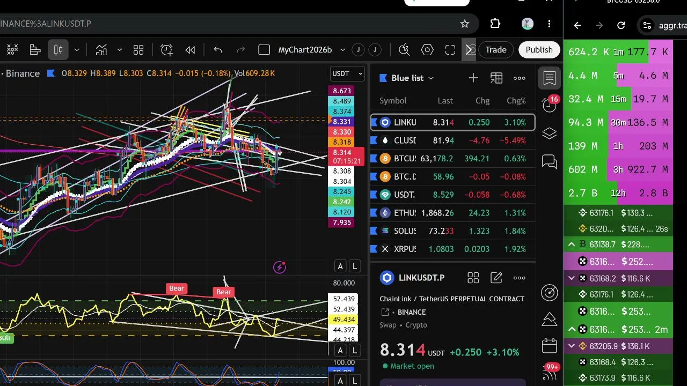Expand the MyChart2026b layout dropdown arrow
The width and height of the screenshot is (687, 386).
tap(342, 50)
